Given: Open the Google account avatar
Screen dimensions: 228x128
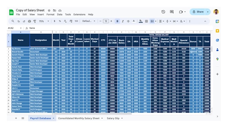Looking at the screenshot, I should (x=216, y=12).
